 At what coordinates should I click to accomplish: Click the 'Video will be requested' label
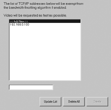click(x=35, y=16)
